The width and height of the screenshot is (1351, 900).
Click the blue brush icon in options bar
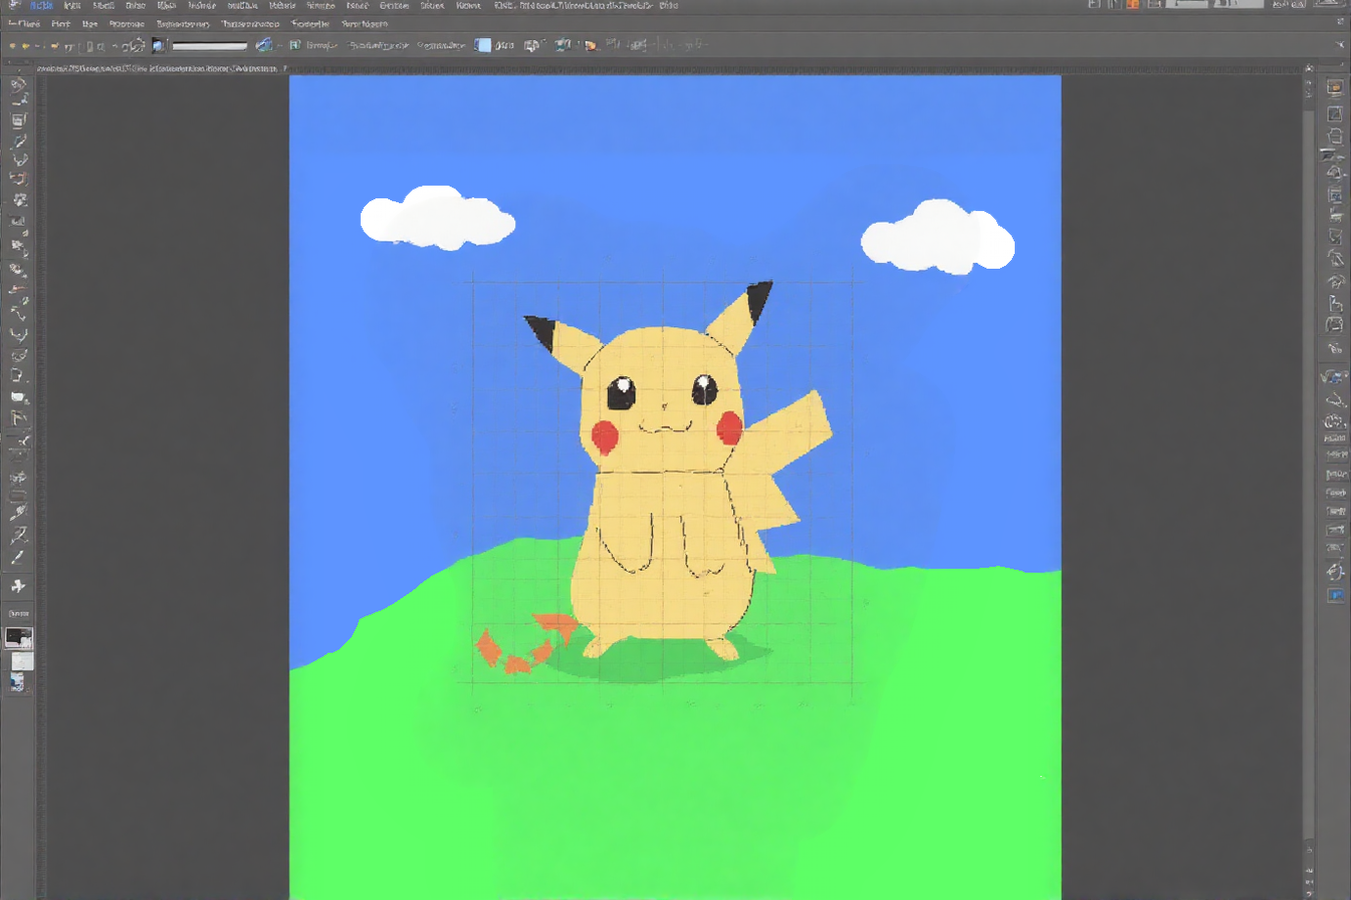click(x=263, y=45)
